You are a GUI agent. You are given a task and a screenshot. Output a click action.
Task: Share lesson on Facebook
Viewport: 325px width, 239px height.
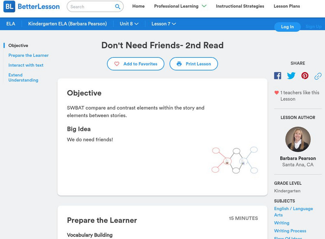(x=277, y=76)
